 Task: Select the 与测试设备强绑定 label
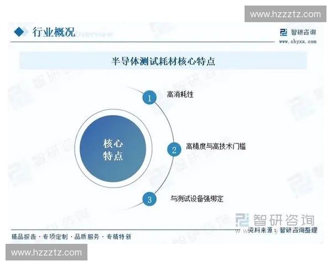[196, 198]
